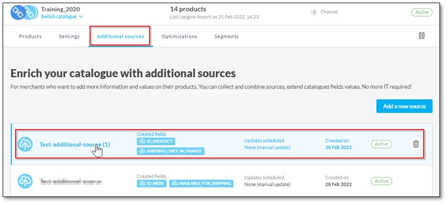Click 'Last Lengow import on 21 Feb 2022, 14:23'
The height and width of the screenshot is (204, 447).
point(214,17)
